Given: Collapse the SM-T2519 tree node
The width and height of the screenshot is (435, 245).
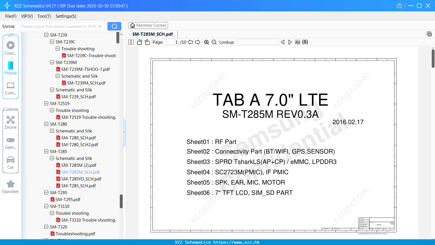Looking at the screenshot, I should click(x=46, y=103).
